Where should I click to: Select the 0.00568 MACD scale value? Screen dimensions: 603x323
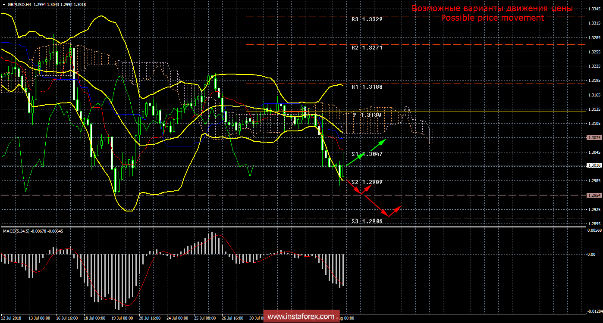(x=594, y=230)
